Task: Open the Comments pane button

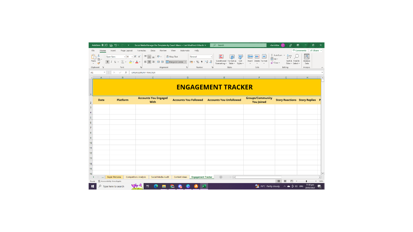Action: click(300, 50)
